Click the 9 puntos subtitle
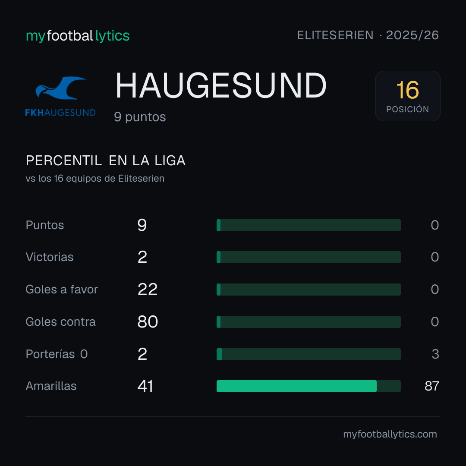The image size is (466, 466). coord(140,117)
